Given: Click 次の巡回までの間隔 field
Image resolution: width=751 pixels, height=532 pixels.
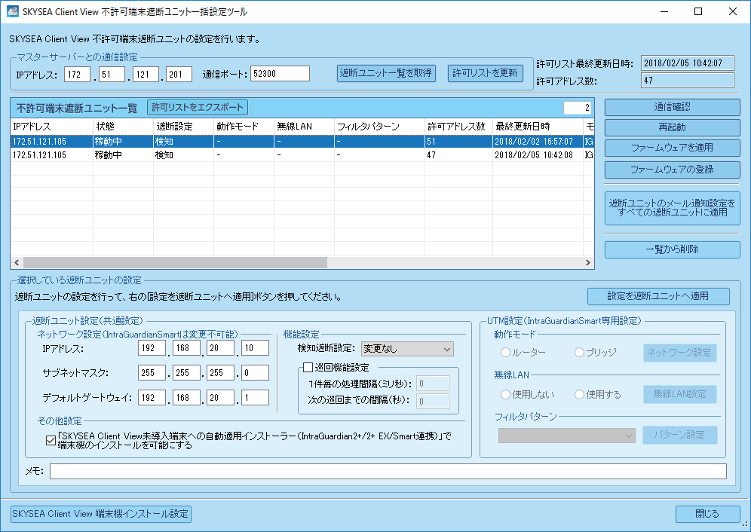Looking at the screenshot, I should pyautogui.click(x=433, y=402).
